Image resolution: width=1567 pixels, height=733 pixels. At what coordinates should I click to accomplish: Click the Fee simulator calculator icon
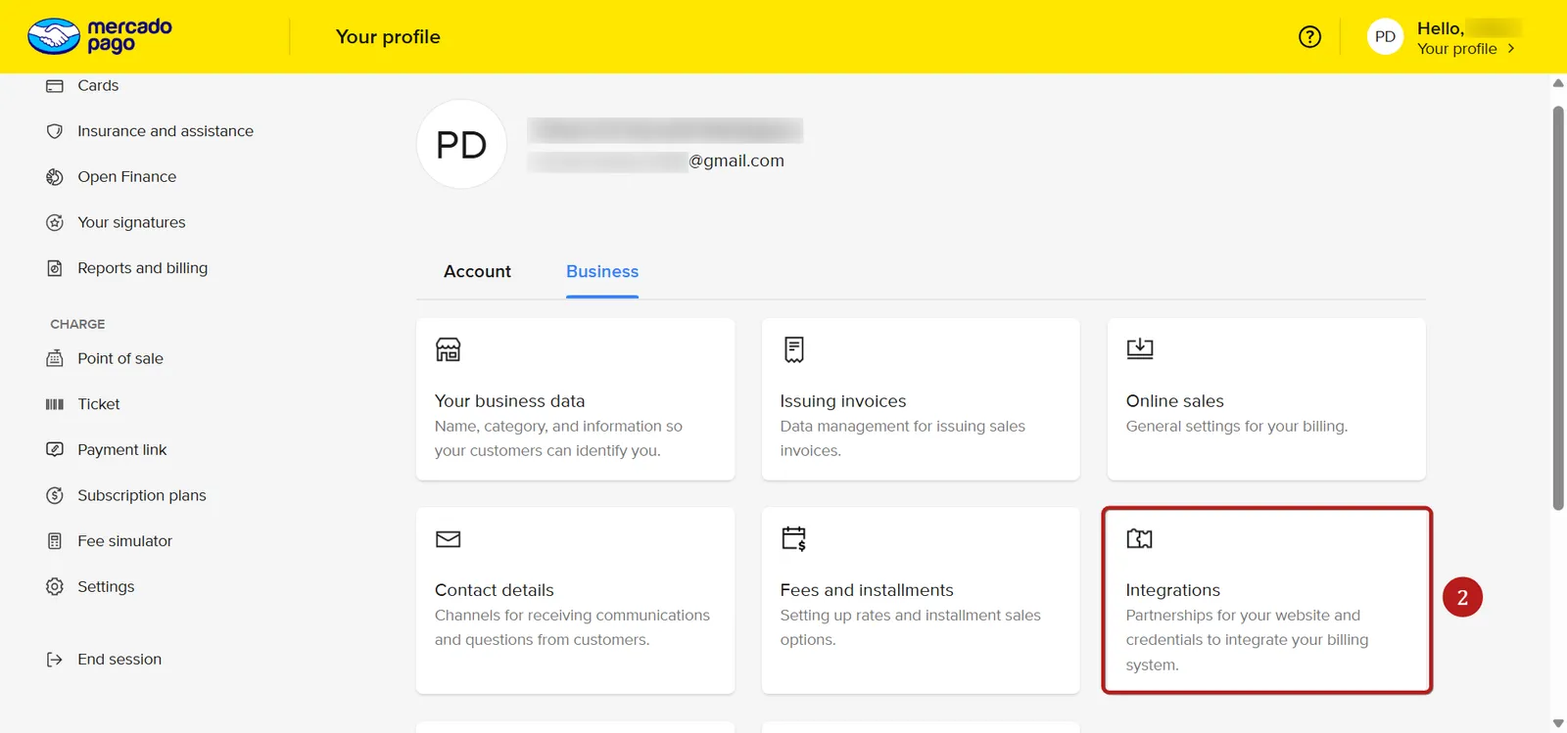pyautogui.click(x=55, y=541)
